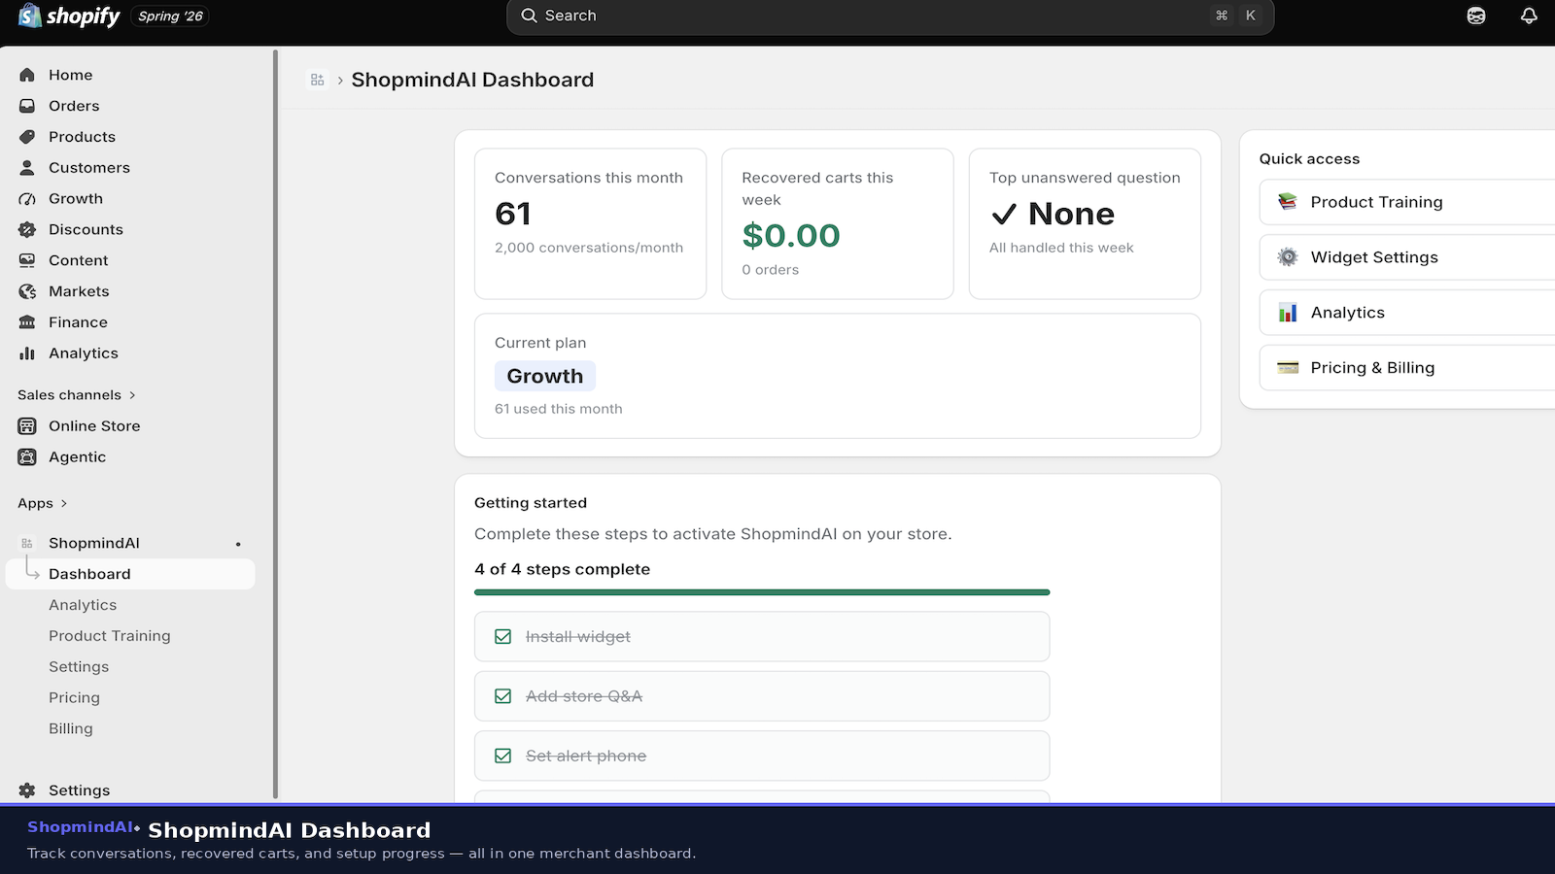Image resolution: width=1555 pixels, height=874 pixels.
Task: Click the Products tag icon
Action: (x=27, y=137)
